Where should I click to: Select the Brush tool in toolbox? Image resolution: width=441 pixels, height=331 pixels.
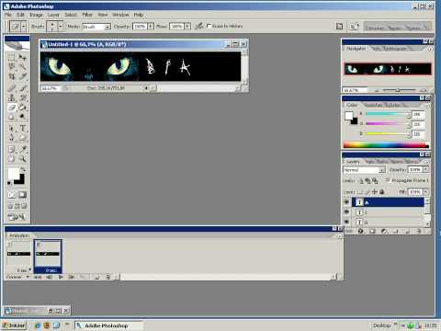coord(22,88)
